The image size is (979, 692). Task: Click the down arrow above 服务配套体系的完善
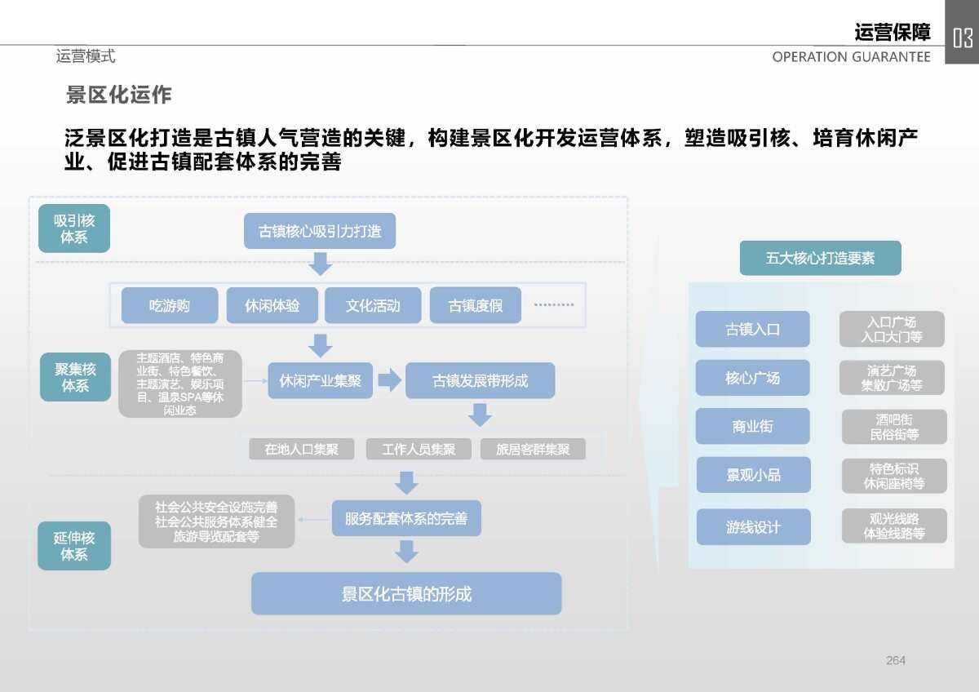pos(405,482)
